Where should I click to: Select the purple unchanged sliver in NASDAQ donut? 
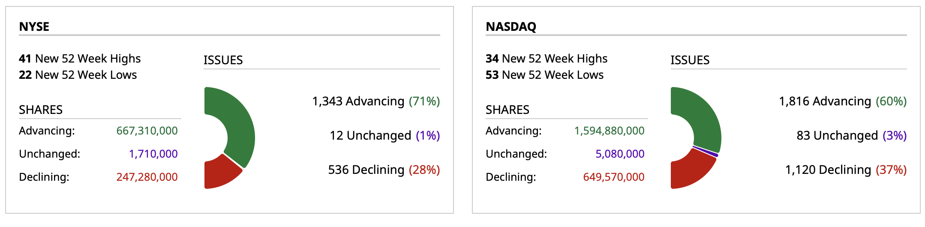[706, 151]
